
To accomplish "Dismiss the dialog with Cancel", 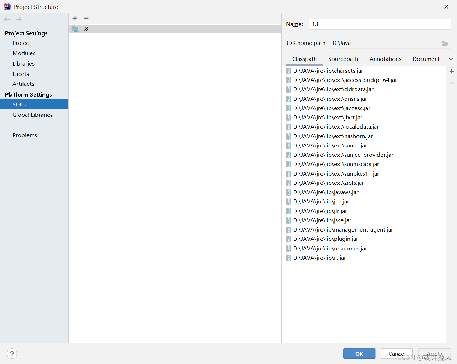I will [396, 353].
